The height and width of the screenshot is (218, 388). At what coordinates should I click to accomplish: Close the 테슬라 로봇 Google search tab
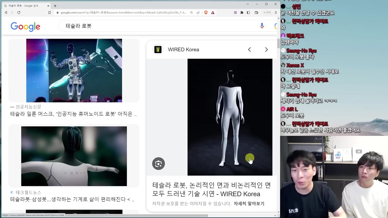tap(48, 6)
